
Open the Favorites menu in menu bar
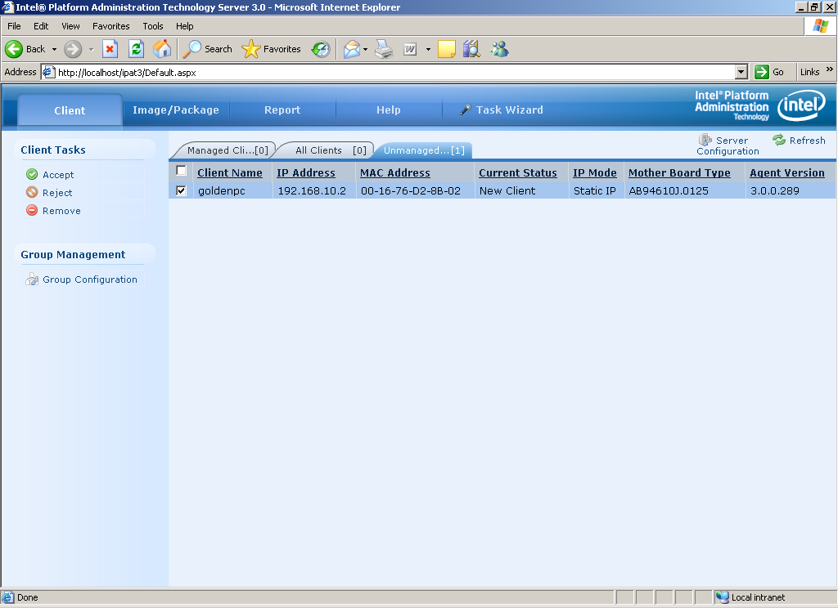111,26
